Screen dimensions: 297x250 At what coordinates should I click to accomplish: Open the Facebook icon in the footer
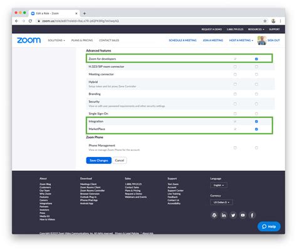252,215
